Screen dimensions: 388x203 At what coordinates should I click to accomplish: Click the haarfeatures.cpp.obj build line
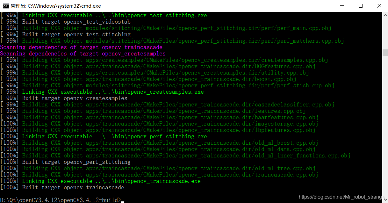coord(159,117)
